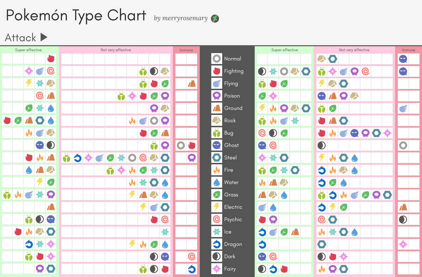Click the Psychic spiral icon in Dark row's left Immune column
Screen dimensions: 422x277
coord(191,257)
